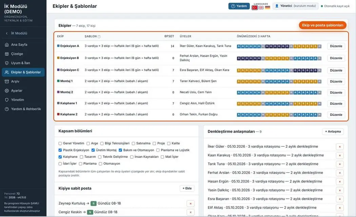Uncheck the Kalıphane department box
Screen dimensions: 356x217
point(60,157)
